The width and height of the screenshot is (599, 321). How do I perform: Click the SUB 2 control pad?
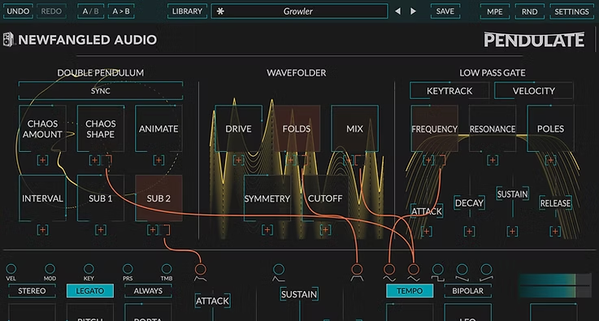(158, 198)
